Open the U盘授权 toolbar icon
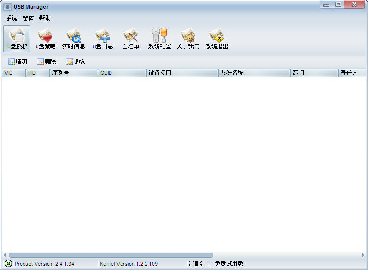368x270 pixels. click(x=17, y=38)
